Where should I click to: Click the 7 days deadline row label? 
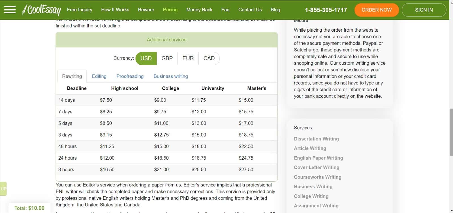point(65,112)
